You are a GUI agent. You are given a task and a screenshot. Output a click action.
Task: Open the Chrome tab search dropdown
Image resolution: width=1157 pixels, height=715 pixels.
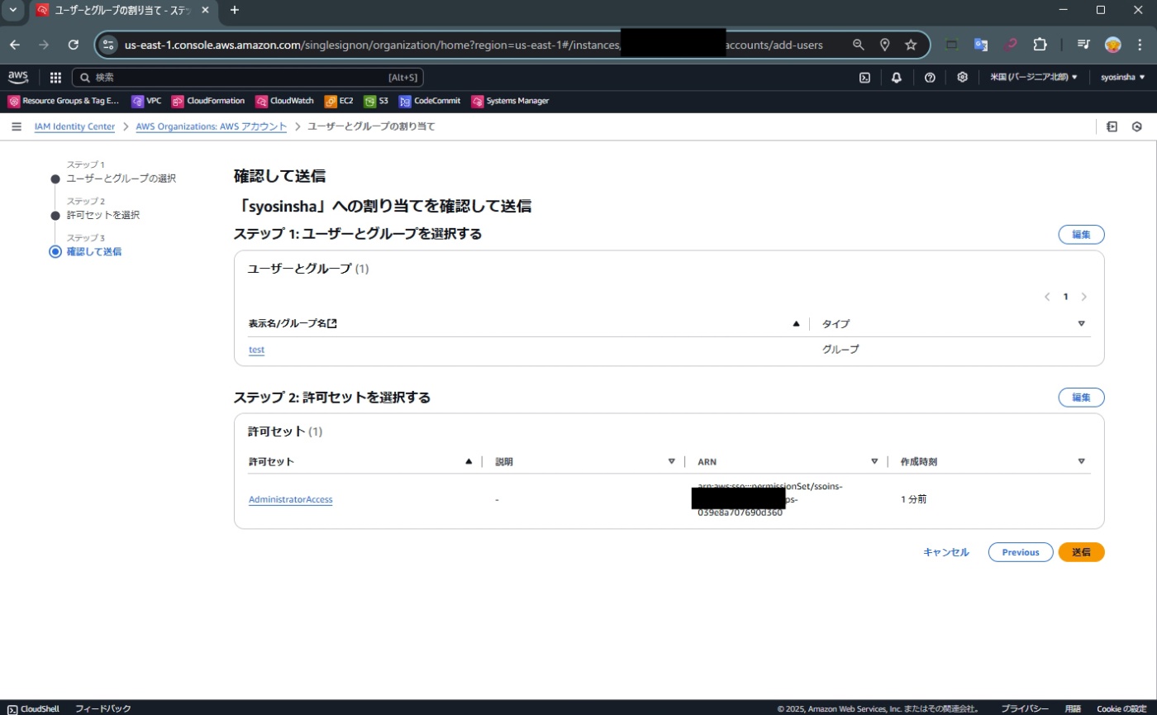(12, 10)
